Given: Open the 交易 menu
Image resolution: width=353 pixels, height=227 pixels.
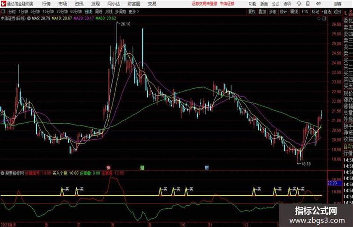Looking at the screenshot, I should coord(152,4).
